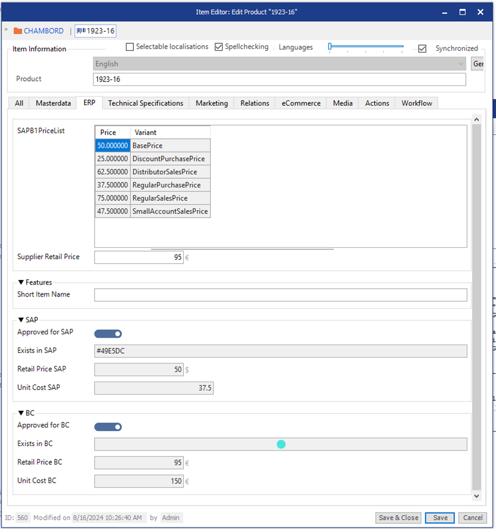The height and width of the screenshot is (529, 496).
Task: Switch to the Masterdata tab
Action: 54,103
